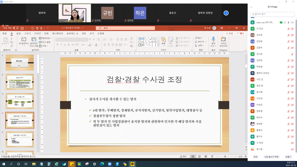
Task: Click the zoom out minus button
Action: (217, 157)
